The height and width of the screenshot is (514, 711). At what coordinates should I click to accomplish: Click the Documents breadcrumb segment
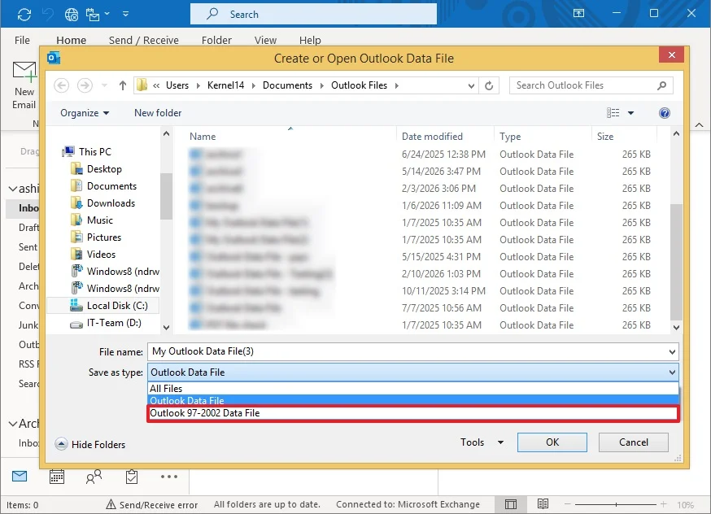(287, 85)
